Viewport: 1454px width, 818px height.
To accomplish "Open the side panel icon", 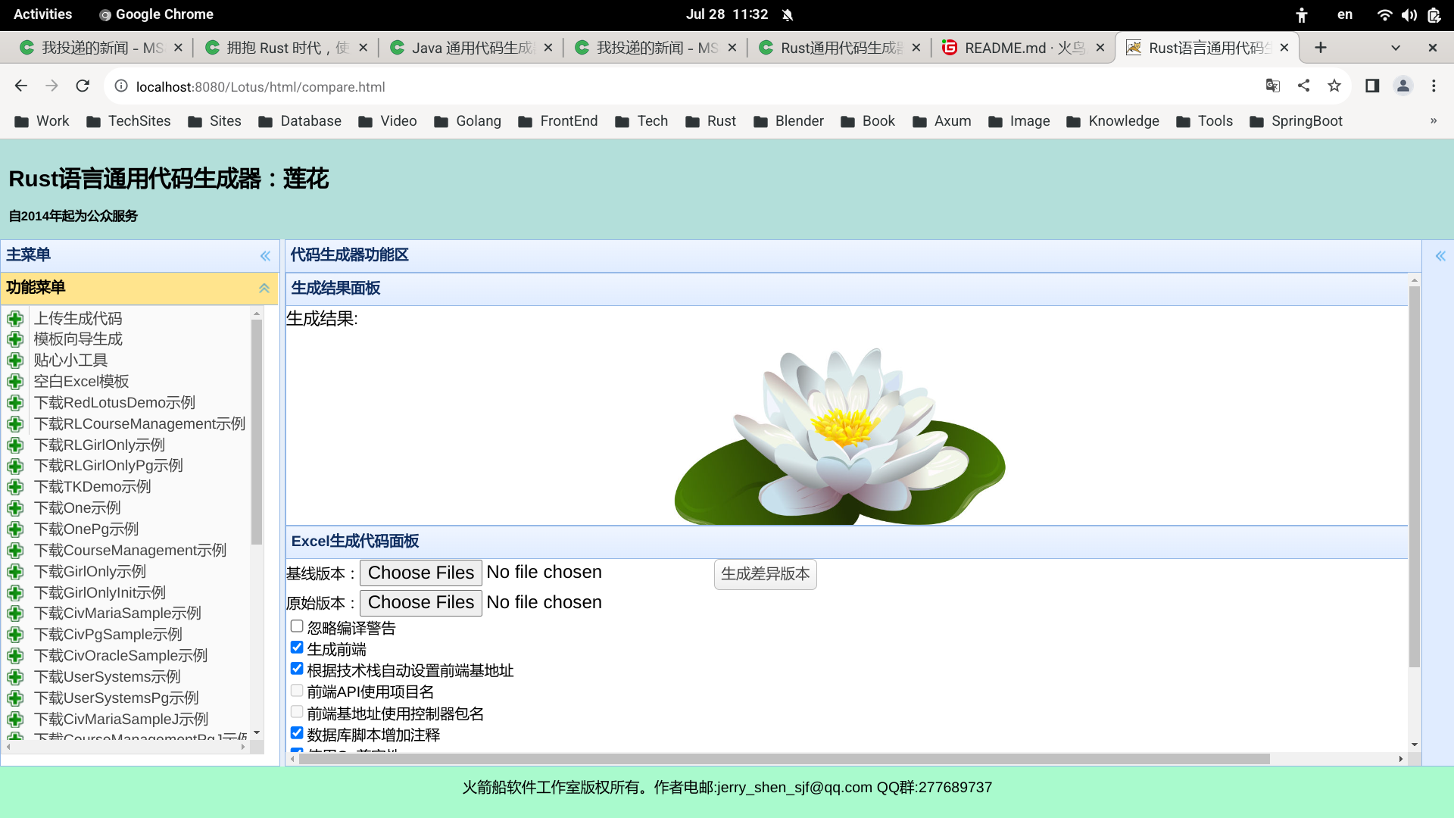I will coord(1372,86).
